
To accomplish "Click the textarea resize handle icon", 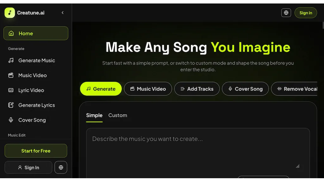I will [297, 166].
